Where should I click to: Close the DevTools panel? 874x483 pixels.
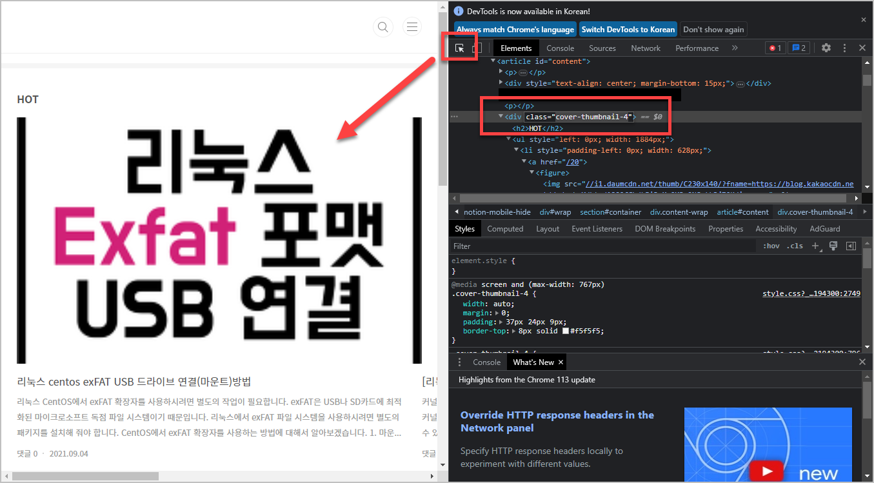pyautogui.click(x=862, y=48)
